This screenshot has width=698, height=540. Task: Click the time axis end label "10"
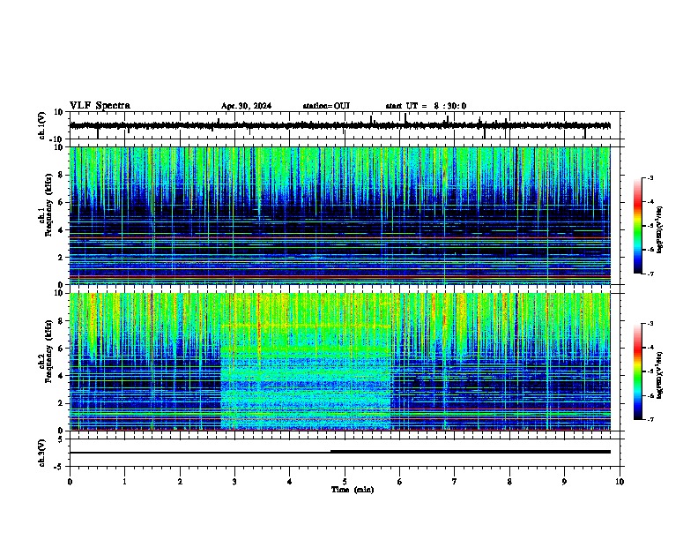pyautogui.click(x=620, y=482)
